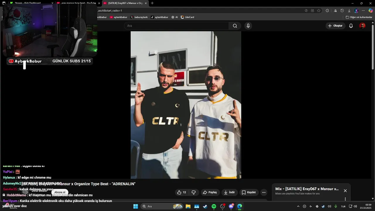Click the Mix - [SATILIK] Eray067 playlist title
Viewport: 375px width, 211px height.
pos(307,189)
